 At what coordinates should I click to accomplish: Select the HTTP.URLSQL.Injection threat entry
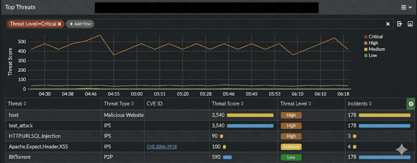(x=35, y=136)
